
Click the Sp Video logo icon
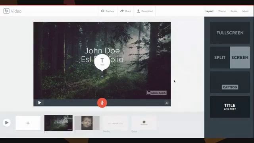[6, 11]
